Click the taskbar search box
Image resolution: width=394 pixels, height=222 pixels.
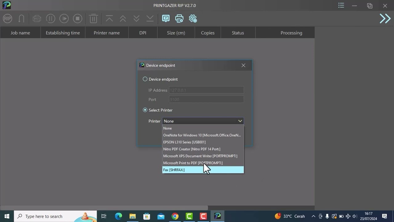[x=55, y=216]
